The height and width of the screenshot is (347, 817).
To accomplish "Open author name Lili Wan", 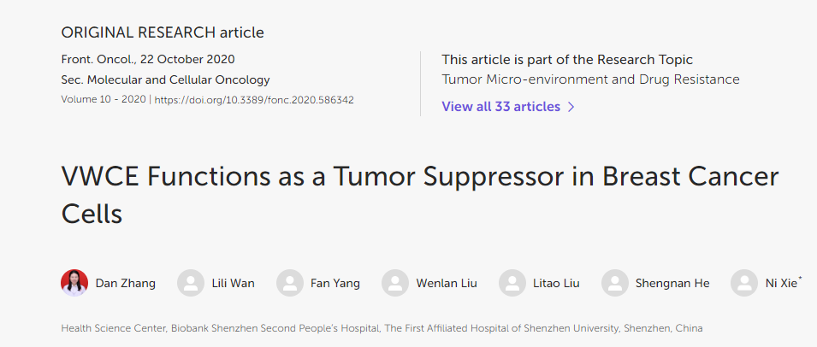I will click(x=234, y=284).
